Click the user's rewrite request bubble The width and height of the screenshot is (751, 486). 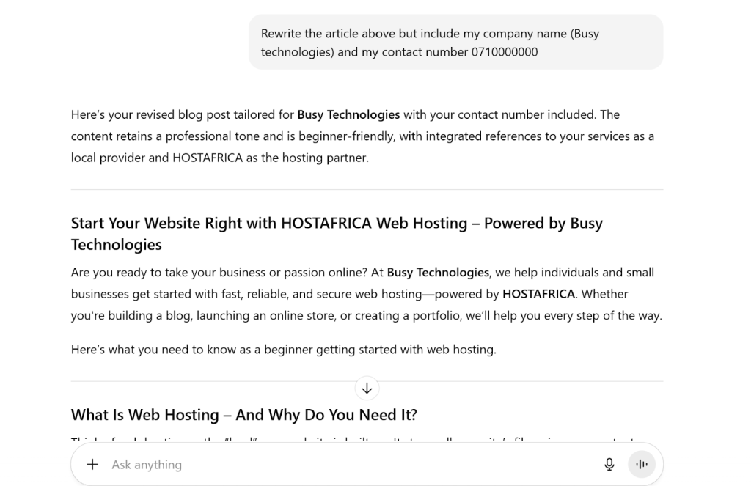tap(455, 43)
